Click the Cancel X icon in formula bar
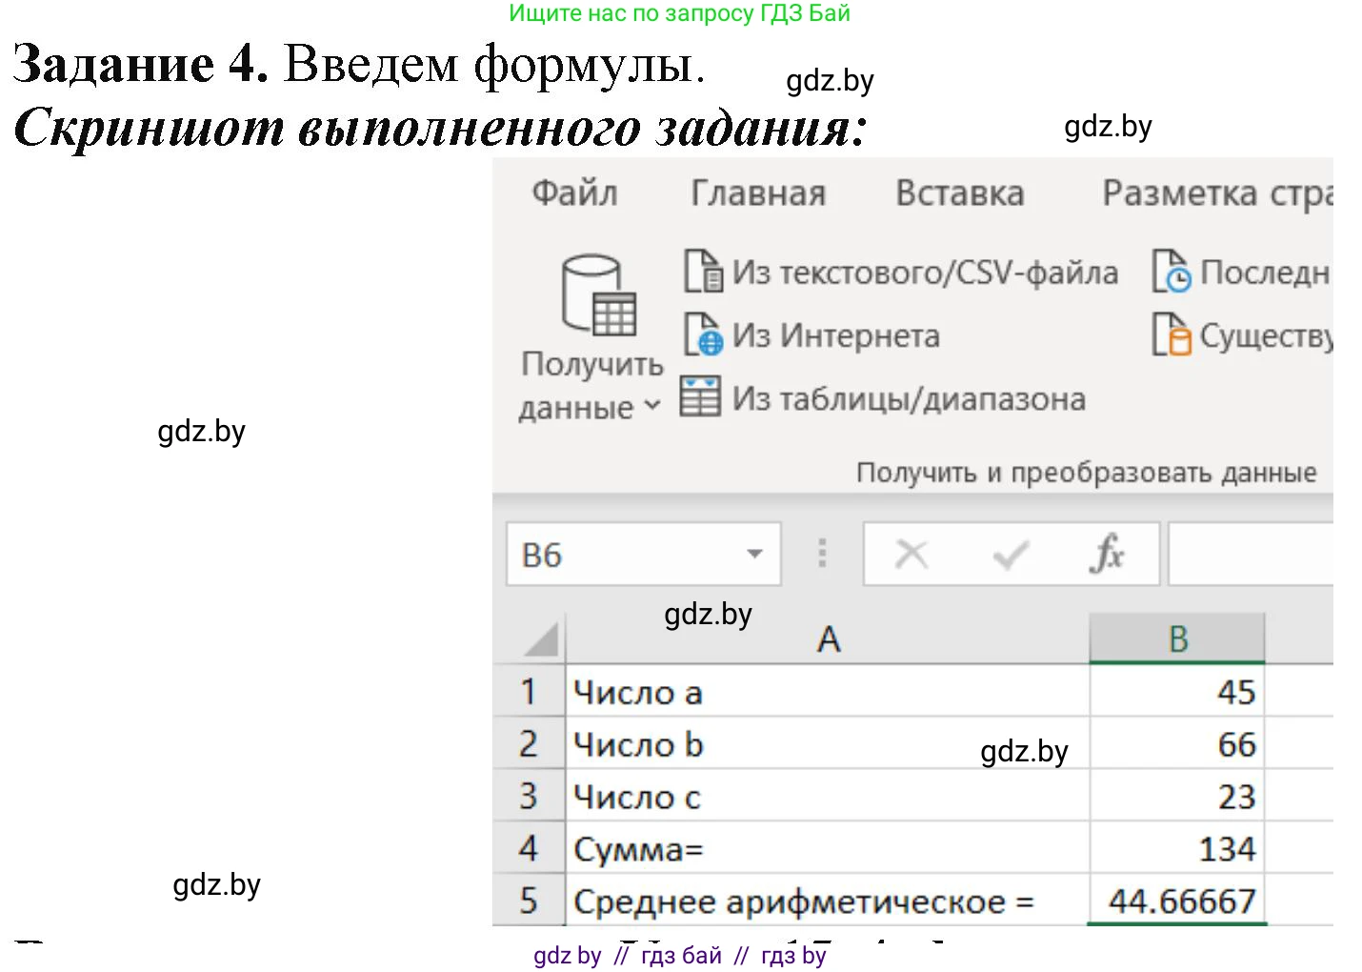The image size is (1362, 972). (x=911, y=554)
